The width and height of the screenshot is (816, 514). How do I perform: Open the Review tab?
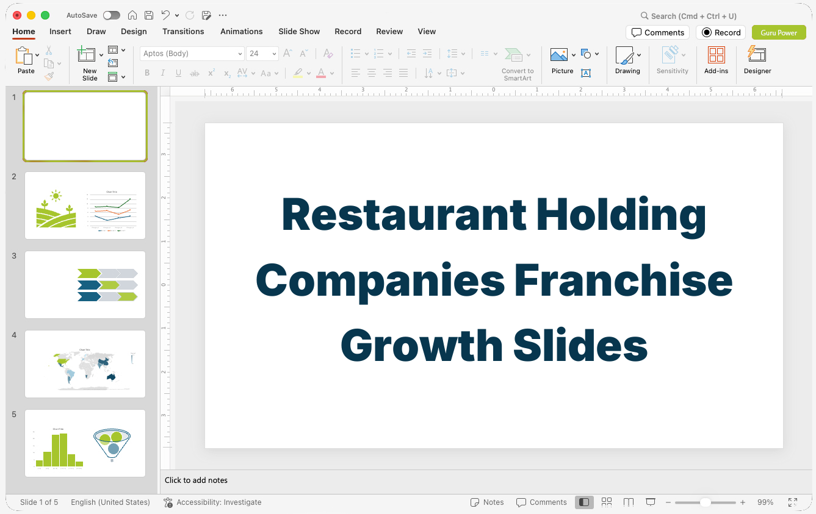389,31
